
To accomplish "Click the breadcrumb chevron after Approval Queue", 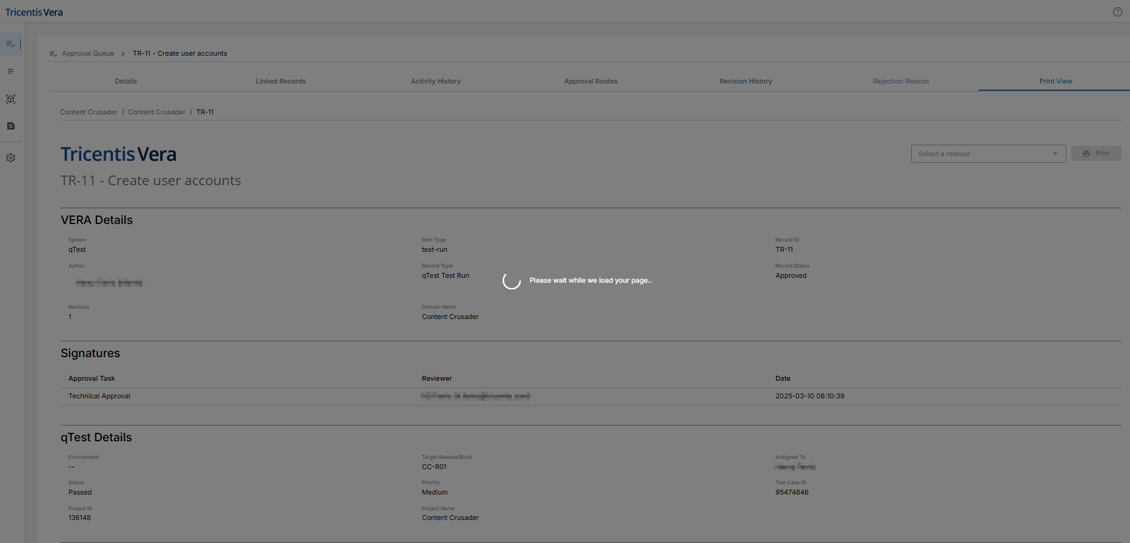I will click(x=123, y=54).
